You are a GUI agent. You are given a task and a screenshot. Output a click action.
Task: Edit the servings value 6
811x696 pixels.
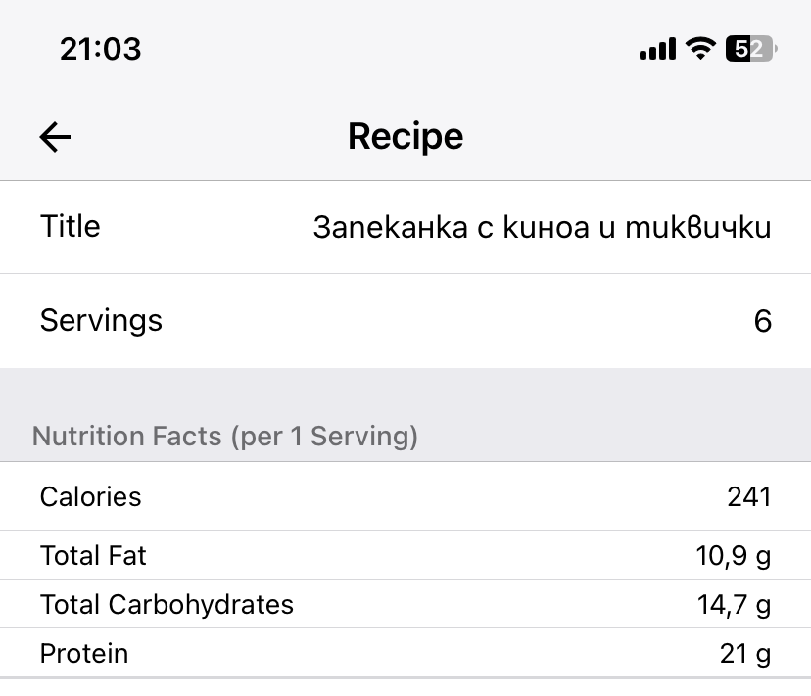pyautogui.click(x=762, y=321)
